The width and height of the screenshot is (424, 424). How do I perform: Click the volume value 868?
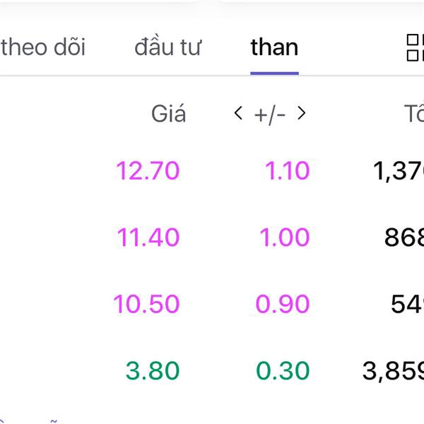click(404, 237)
